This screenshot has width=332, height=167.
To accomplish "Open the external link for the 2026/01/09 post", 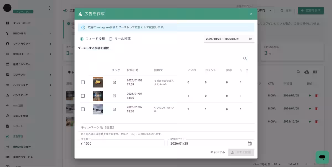I will point(115,82).
